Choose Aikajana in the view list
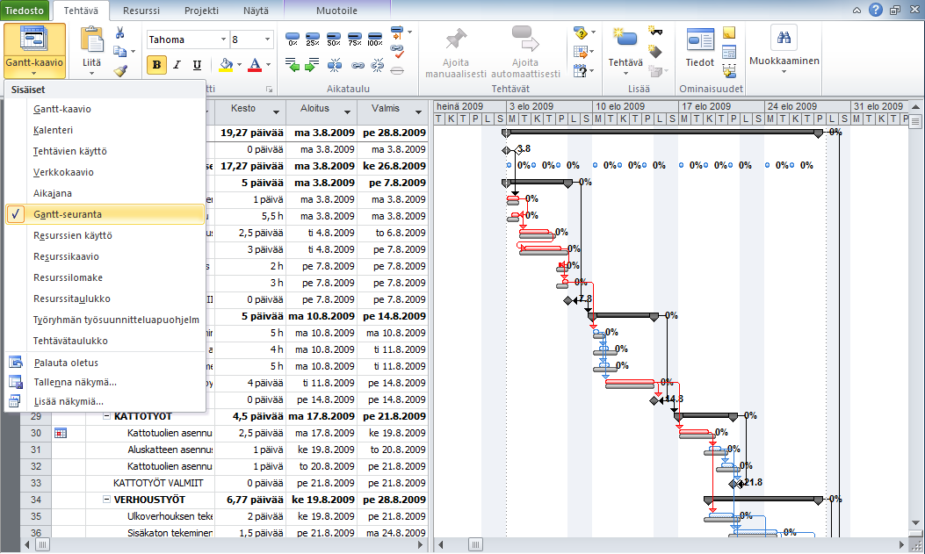Image resolution: width=925 pixels, height=554 pixels. click(105, 193)
